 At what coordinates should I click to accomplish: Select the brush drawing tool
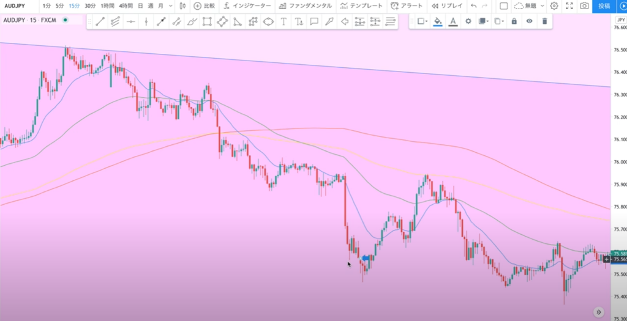click(192, 21)
